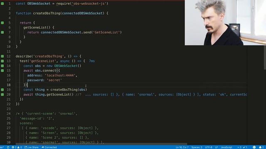Click green test marker on line 14

click(x=2, y=66)
